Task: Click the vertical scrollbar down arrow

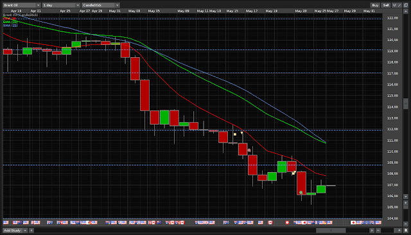Action: pyautogui.click(x=405, y=196)
